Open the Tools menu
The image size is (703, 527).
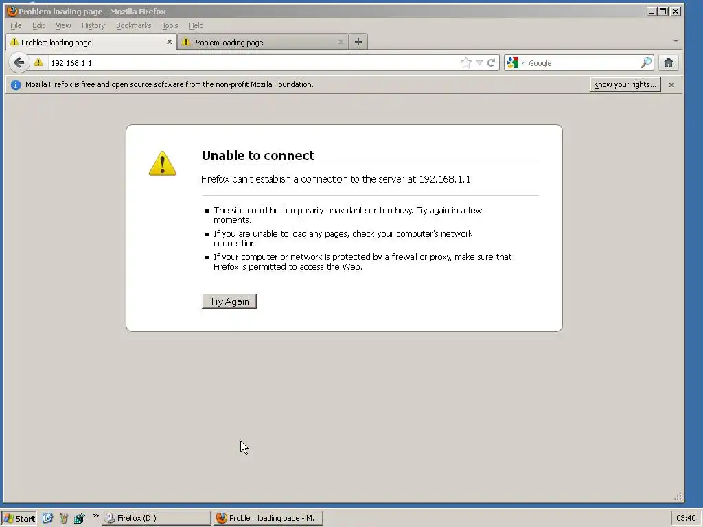[170, 25]
